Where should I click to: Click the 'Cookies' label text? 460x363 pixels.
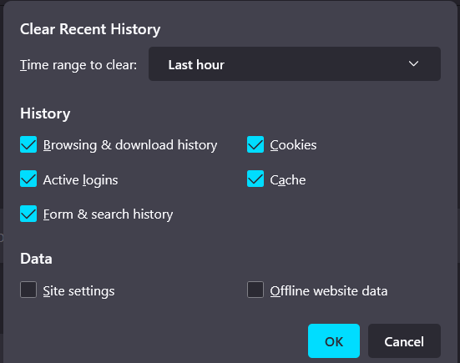click(293, 145)
